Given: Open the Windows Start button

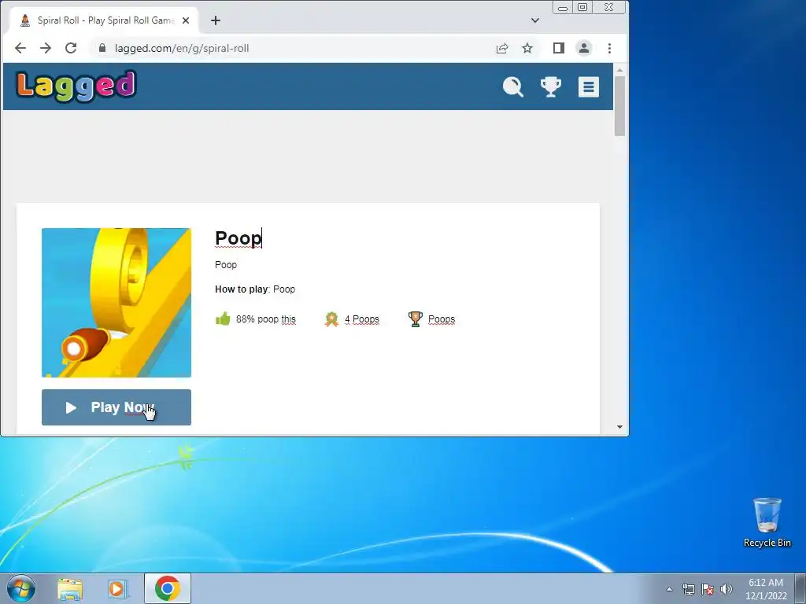Looking at the screenshot, I should pos(21,588).
